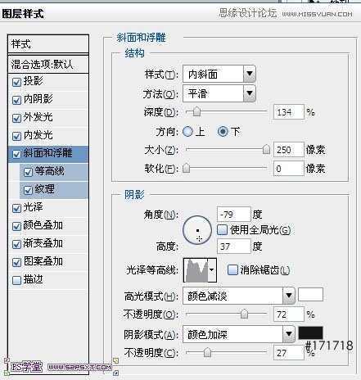
Task: Open the 阴影模式 dropdown showing 颜色加深
Action: (239, 334)
